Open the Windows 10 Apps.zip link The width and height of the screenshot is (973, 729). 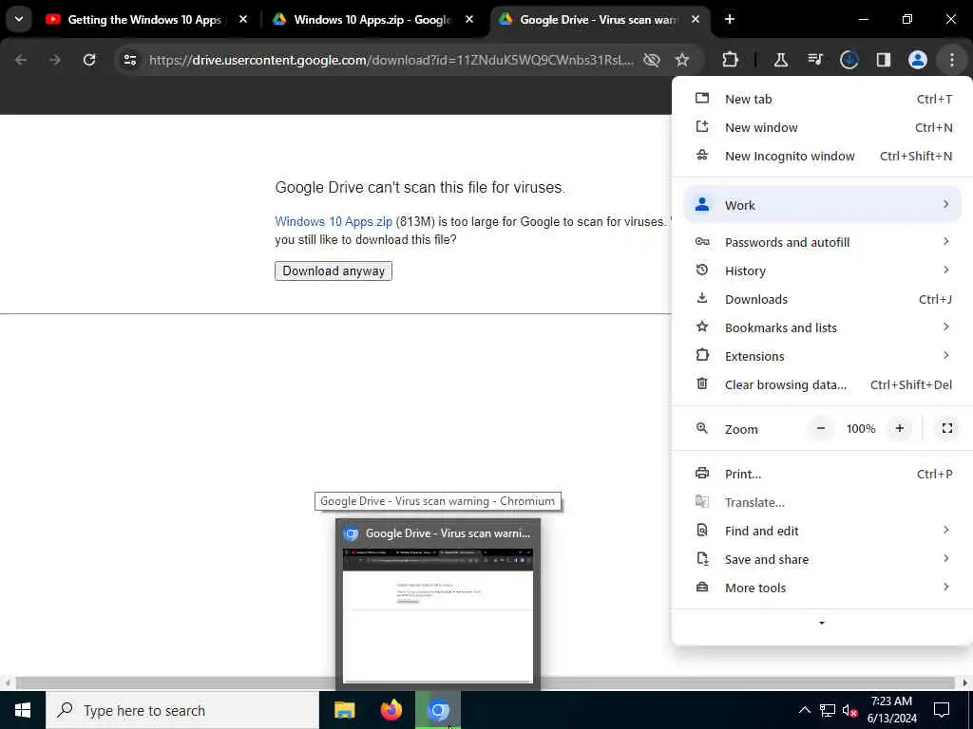point(334,221)
